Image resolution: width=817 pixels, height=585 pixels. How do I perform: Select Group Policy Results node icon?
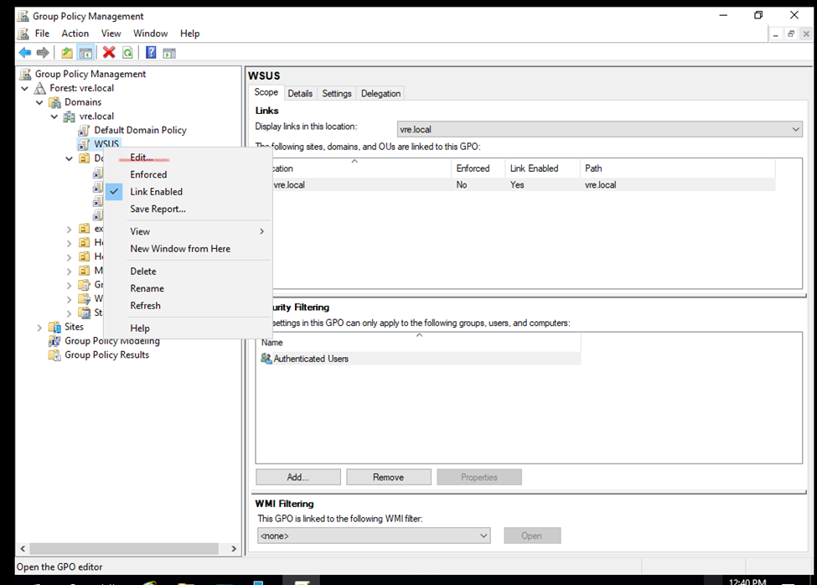click(x=55, y=355)
